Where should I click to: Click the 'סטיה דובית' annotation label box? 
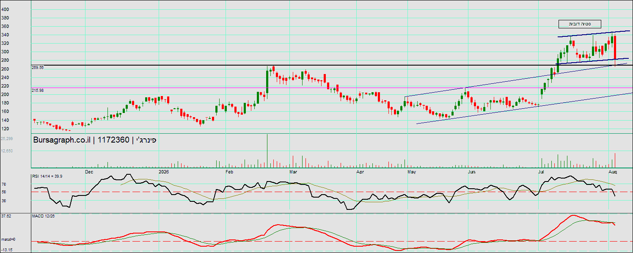[579, 24]
